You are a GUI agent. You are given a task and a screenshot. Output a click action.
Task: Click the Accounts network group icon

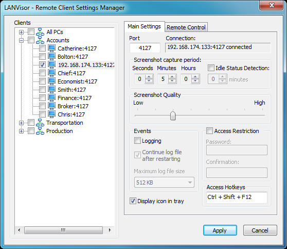(40, 40)
